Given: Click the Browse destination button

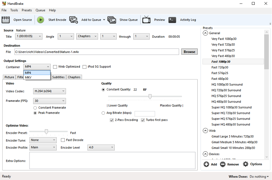Looking at the screenshot, I should pos(189,52).
